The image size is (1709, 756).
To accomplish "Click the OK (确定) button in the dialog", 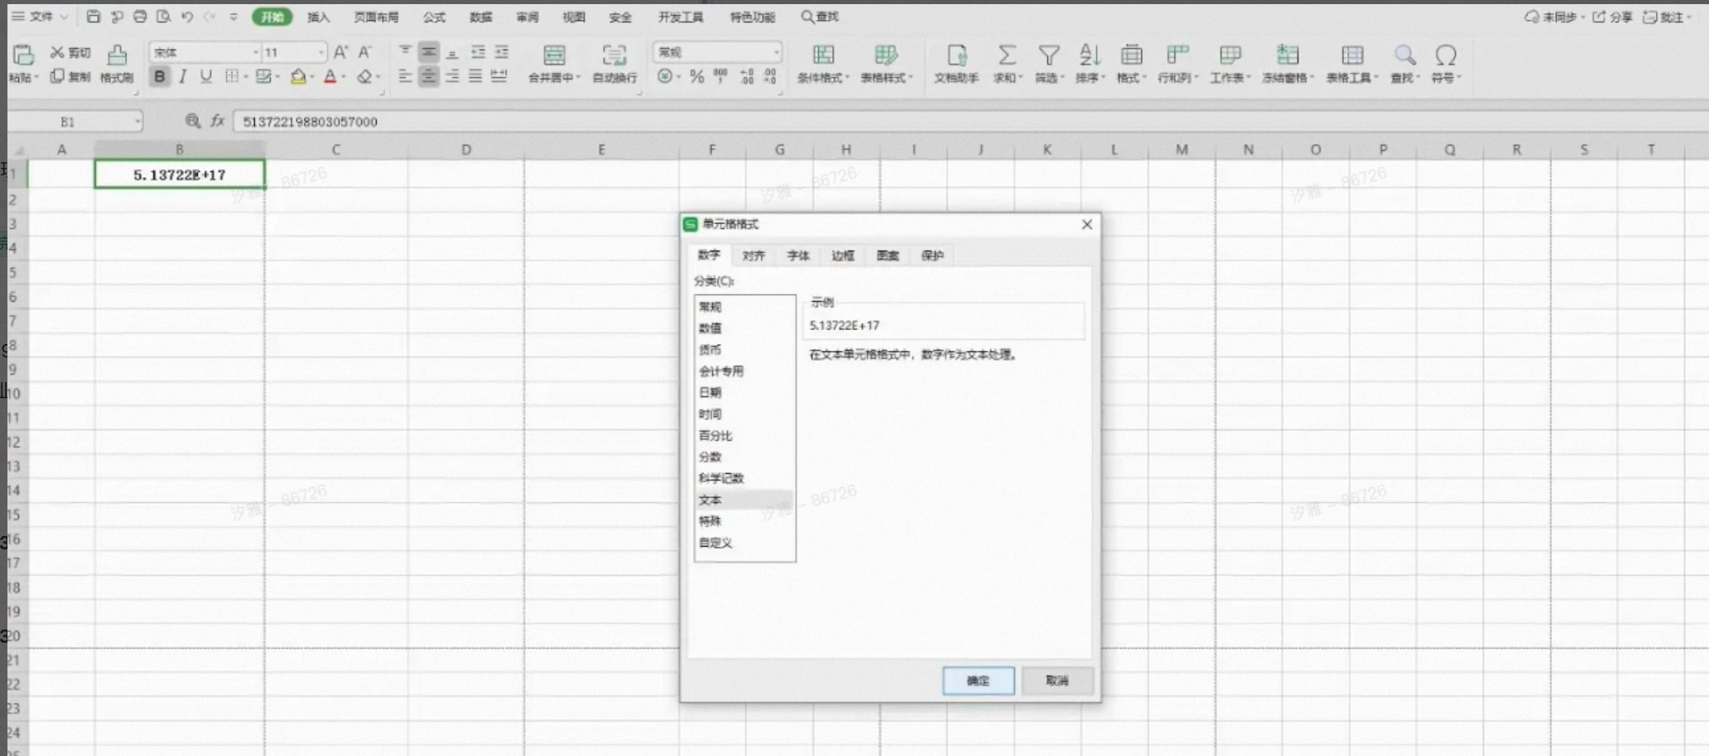I will coord(978,680).
